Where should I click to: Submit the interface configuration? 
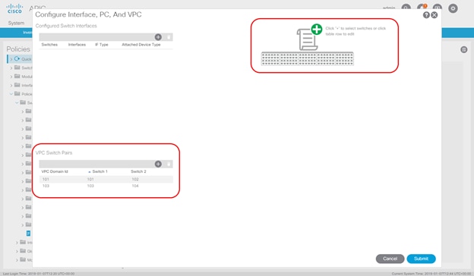tap(421, 259)
